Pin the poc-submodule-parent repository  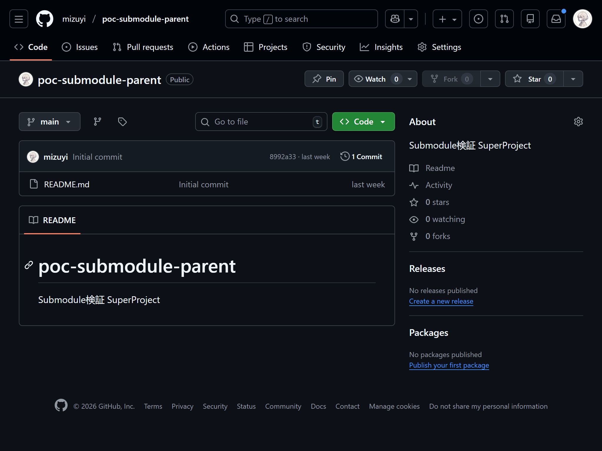[324, 79]
